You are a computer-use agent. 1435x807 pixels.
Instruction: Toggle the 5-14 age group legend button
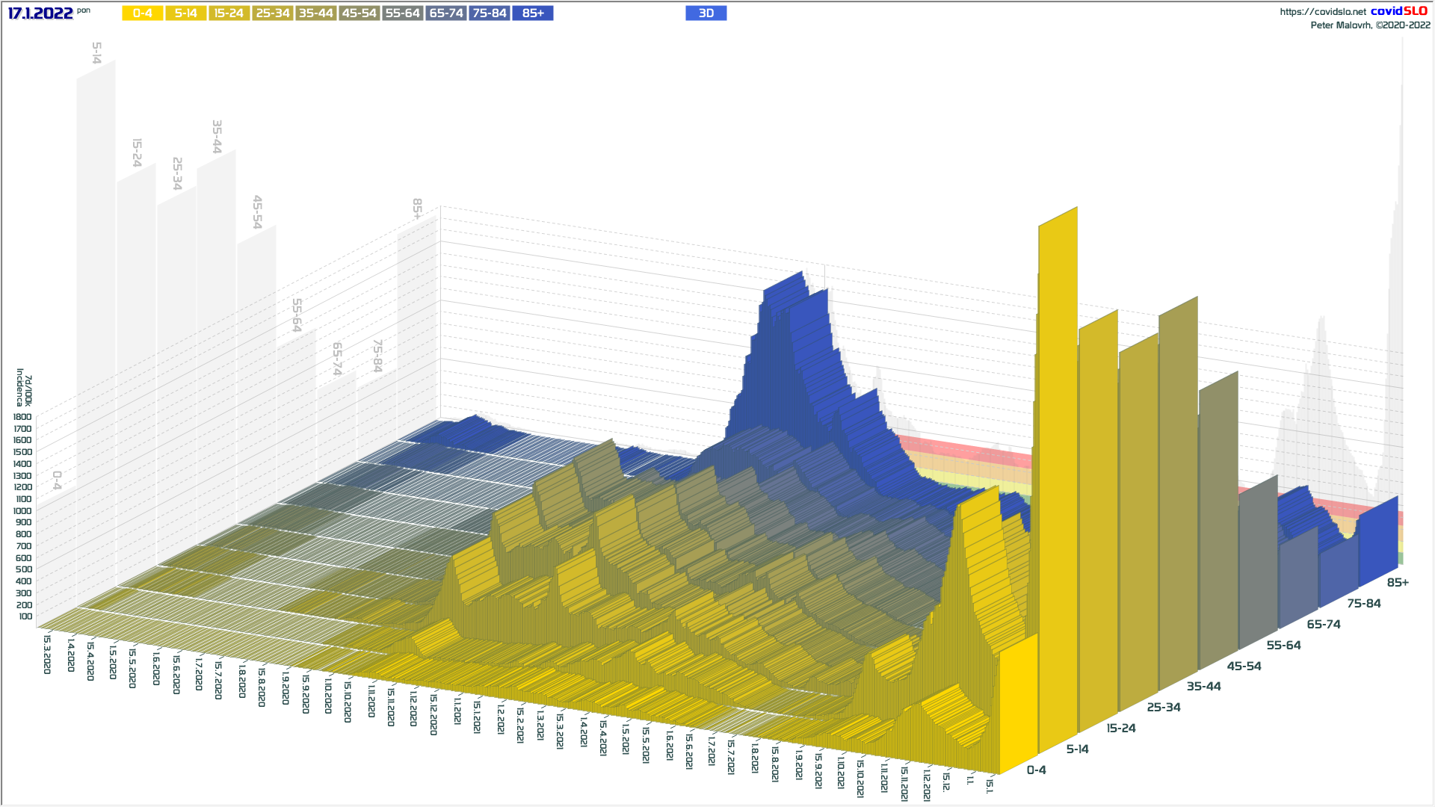pyautogui.click(x=185, y=13)
